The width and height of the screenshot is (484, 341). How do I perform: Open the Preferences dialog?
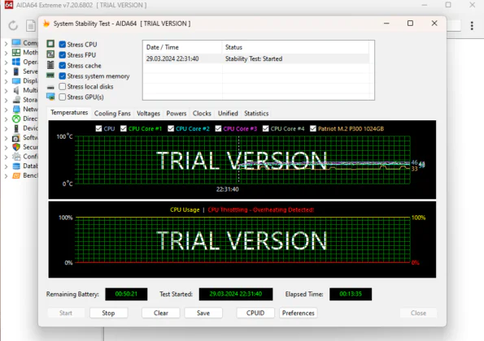click(299, 313)
